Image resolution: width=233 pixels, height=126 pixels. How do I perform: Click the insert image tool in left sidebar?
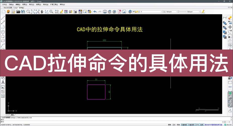[3, 87]
